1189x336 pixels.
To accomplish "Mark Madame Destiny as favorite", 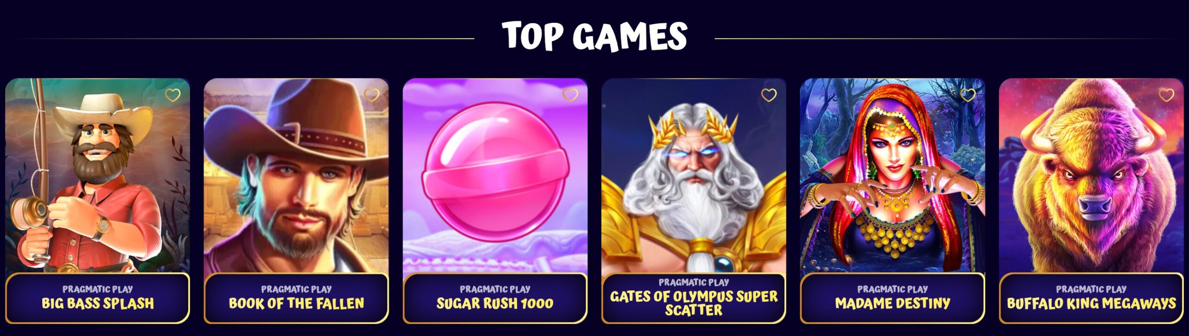I will coord(968,95).
